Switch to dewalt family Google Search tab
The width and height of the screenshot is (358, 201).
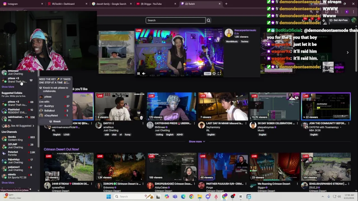tap(112, 4)
